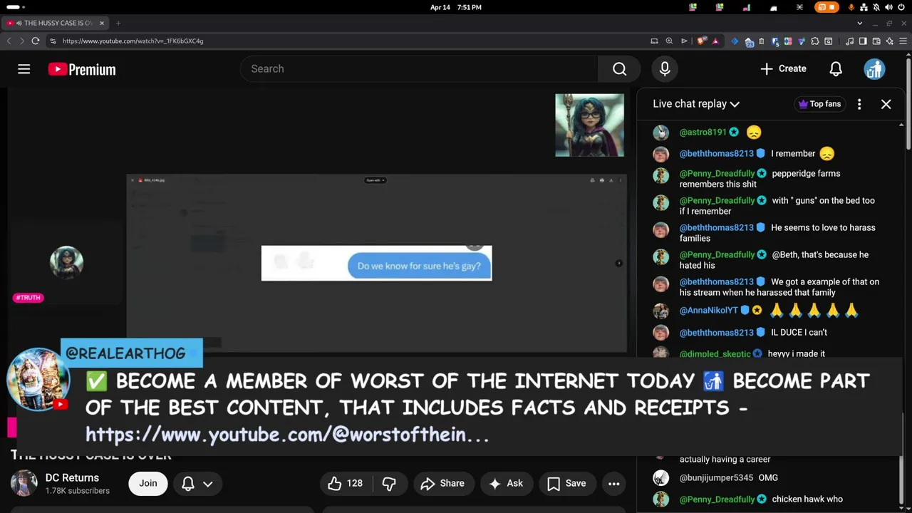Toggle the browser sidebar panel
Screen dimensions: 912x513
click(x=863, y=41)
